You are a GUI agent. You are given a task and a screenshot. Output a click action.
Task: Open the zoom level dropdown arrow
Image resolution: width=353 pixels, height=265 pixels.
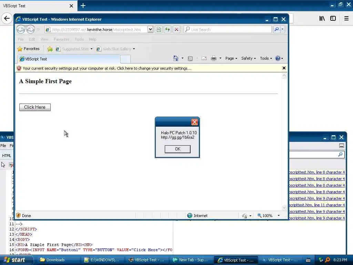(x=279, y=216)
